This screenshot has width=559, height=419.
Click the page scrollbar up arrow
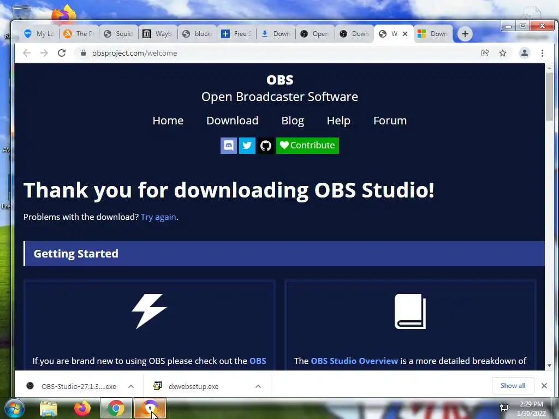pyautogui.click(x=549, y=68)
